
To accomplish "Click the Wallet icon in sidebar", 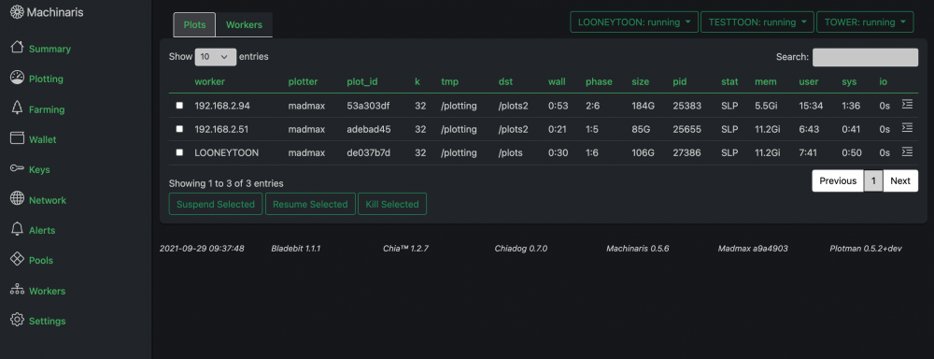I will pyautogui.click(x=17, y=138).
